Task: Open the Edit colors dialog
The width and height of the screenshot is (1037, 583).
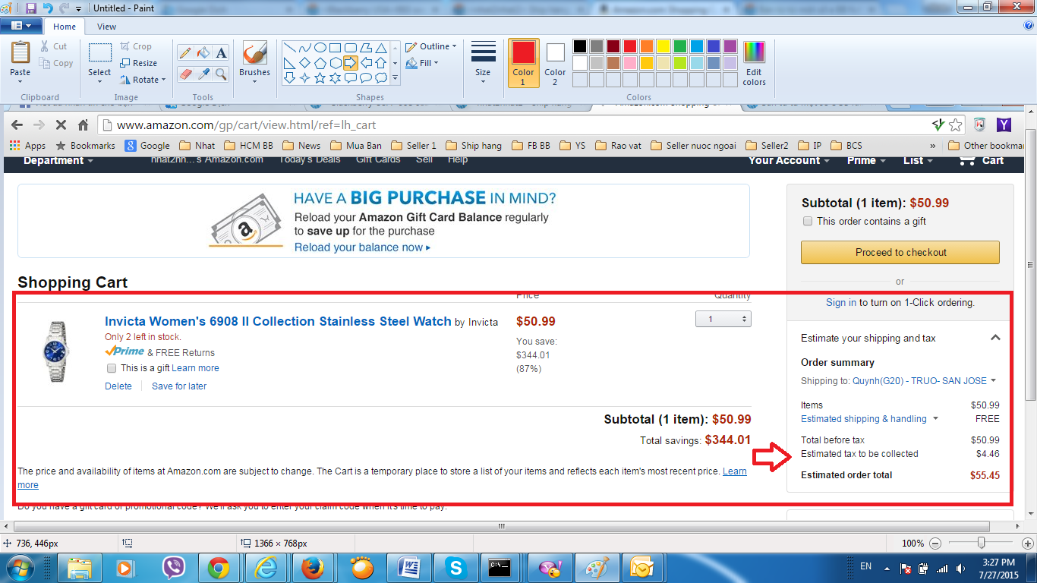Action: click(754, 64)
